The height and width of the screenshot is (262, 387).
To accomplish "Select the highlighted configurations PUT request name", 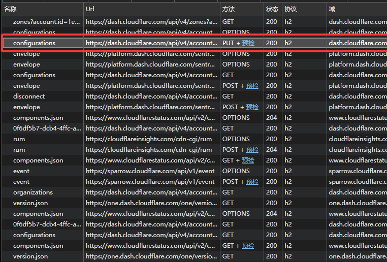I will click(x=34, y=43).
